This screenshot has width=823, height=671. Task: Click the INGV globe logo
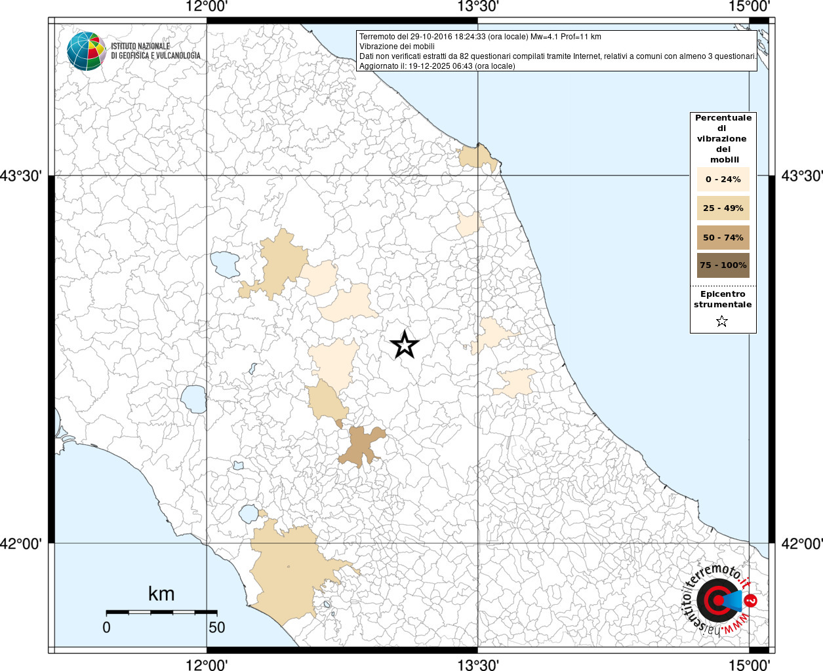(86, 51)
